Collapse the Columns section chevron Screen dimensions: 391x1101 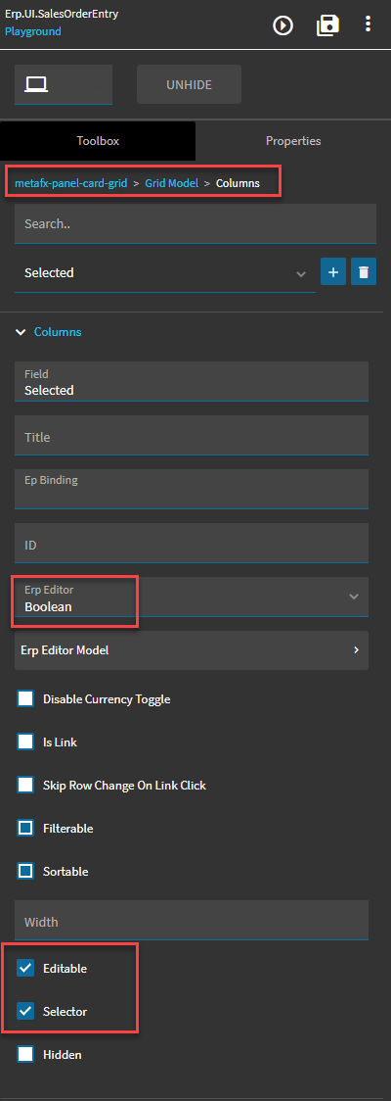tap(21, 332)
